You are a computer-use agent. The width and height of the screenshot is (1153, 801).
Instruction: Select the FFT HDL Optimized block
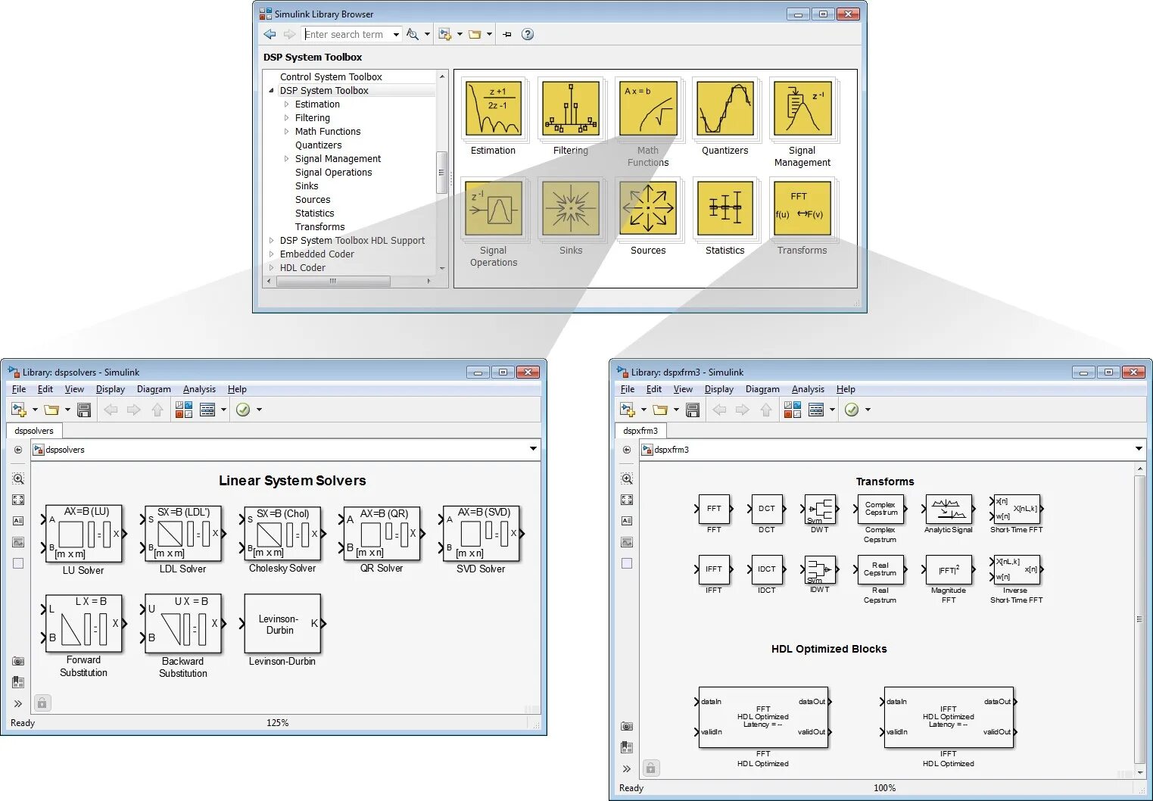pos(763,717)
